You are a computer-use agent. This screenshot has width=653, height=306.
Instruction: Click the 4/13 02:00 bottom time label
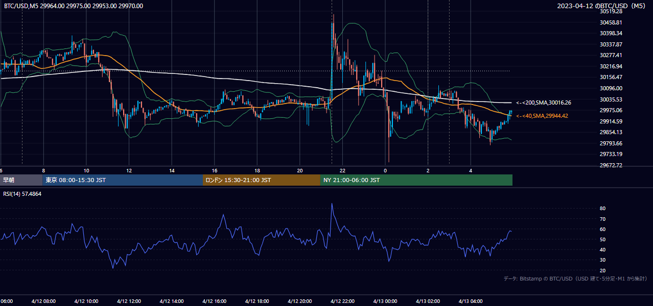pos(428,301)
